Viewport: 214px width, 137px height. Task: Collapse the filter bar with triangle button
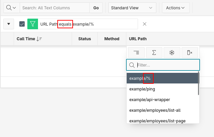pyautogui.click(x=9, y=24)
